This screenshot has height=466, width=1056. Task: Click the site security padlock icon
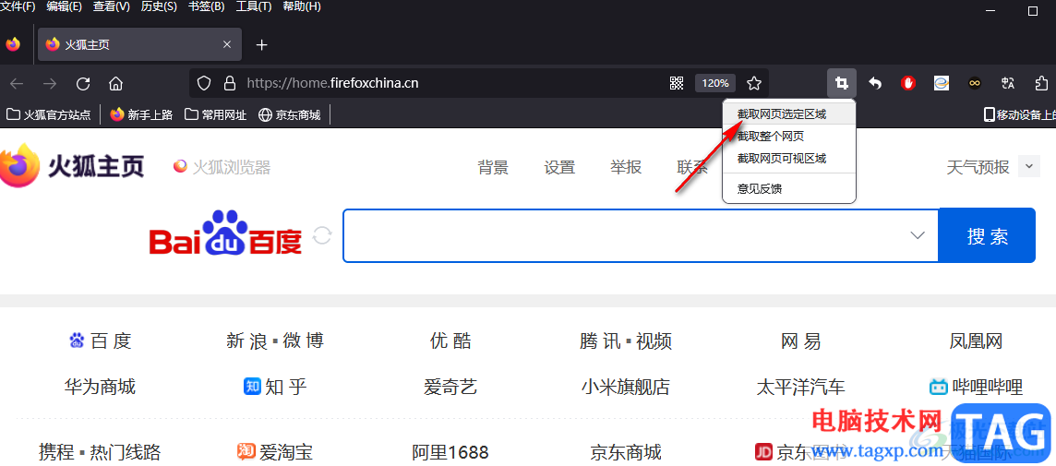[230, 83]
